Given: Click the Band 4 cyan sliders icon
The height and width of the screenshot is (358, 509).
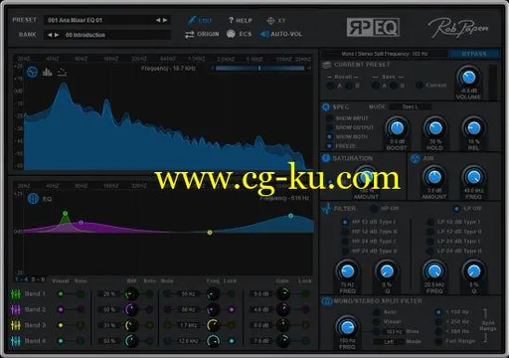Looking at the screenshot, I should tap(16, 341).
